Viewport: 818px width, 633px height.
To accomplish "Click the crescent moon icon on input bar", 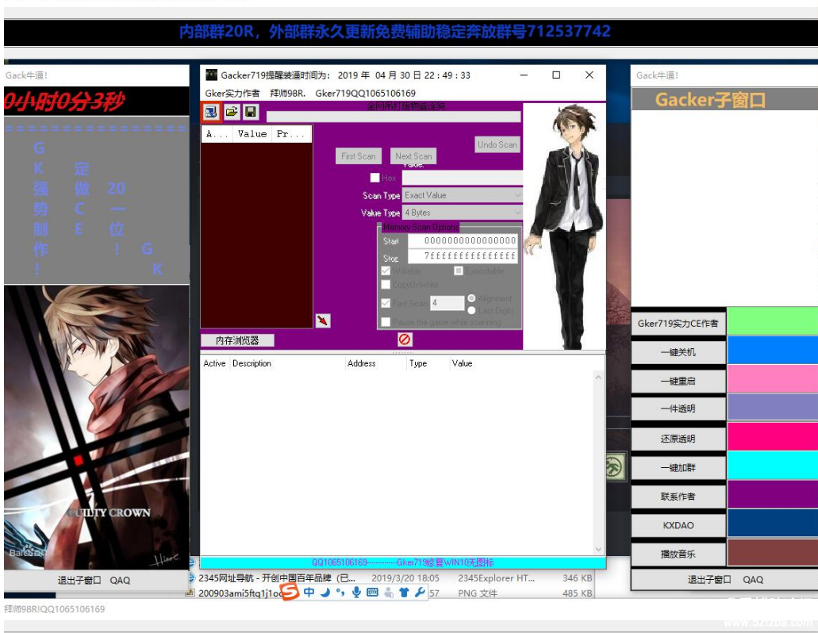I will 325,593.
